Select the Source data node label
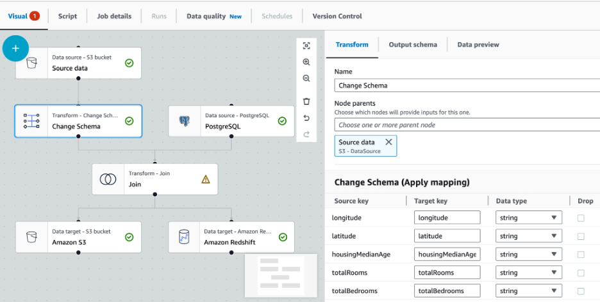 coord(70,68)
